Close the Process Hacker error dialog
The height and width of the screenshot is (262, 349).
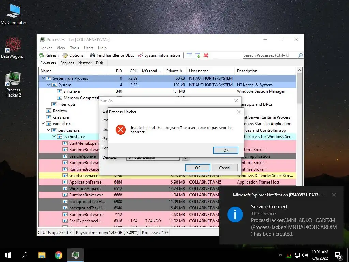[238, 112]
